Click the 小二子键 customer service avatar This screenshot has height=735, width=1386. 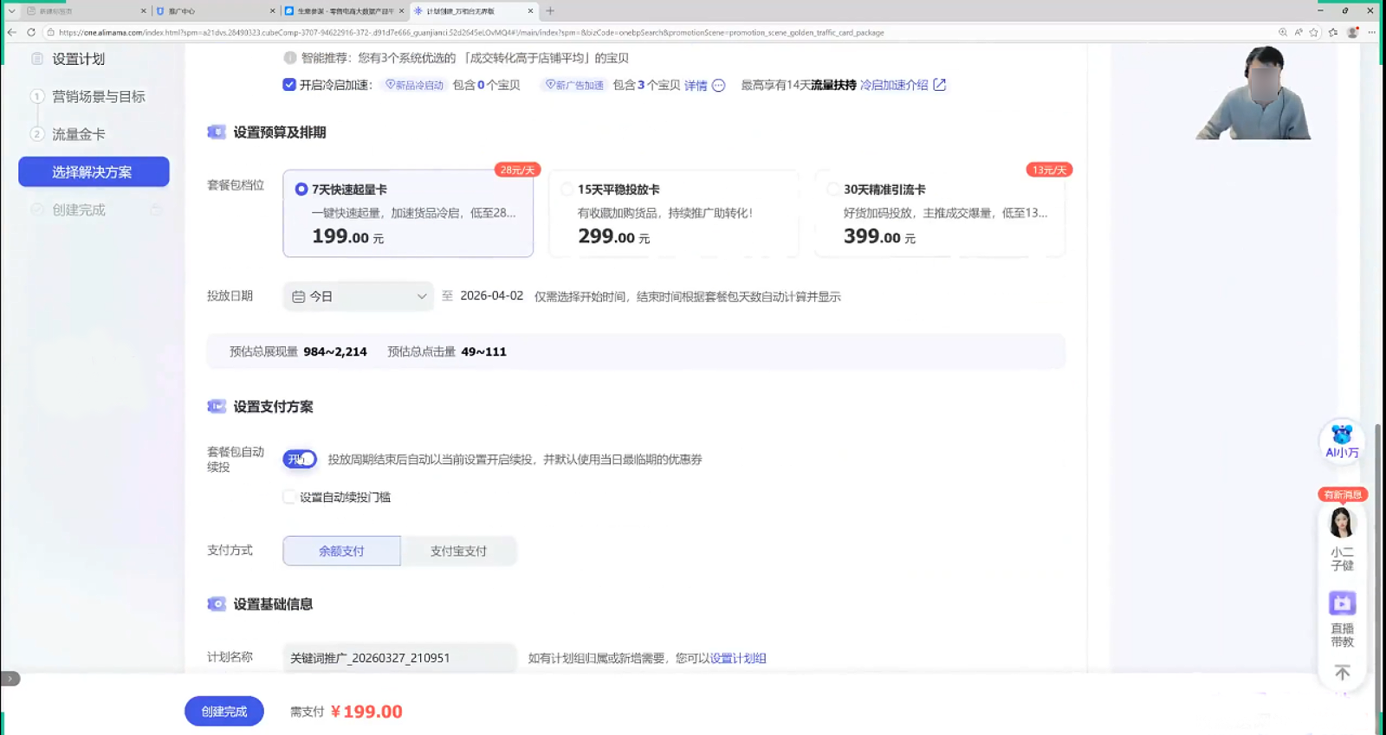coord(1341,525)
